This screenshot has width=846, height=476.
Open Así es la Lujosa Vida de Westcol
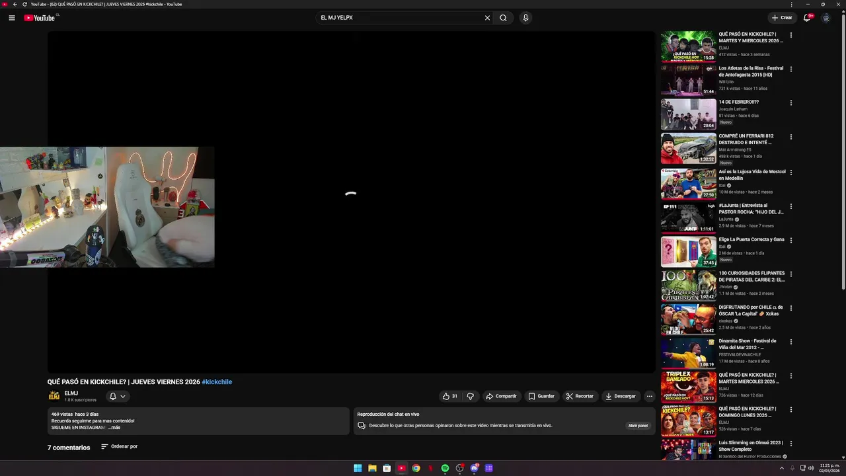pos(752,175)
